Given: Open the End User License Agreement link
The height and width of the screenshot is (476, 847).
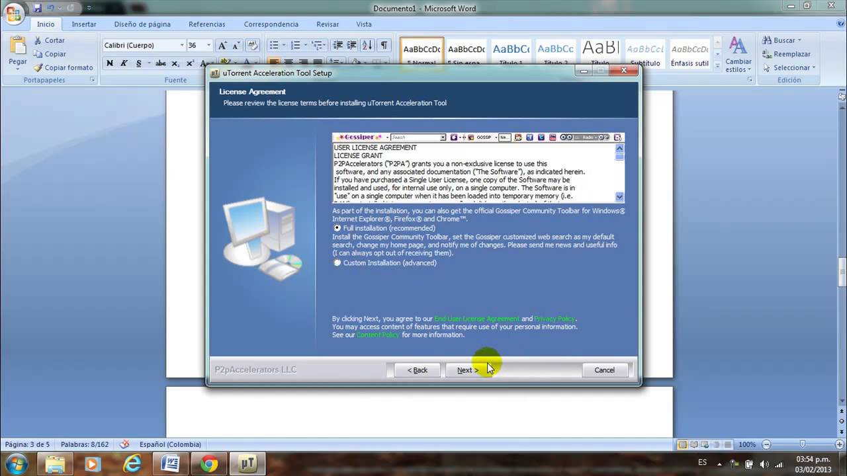Looking at the screenshot, I should click(x=477, y=319).
